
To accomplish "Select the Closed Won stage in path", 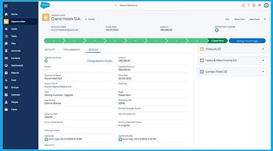I will 217,41.
